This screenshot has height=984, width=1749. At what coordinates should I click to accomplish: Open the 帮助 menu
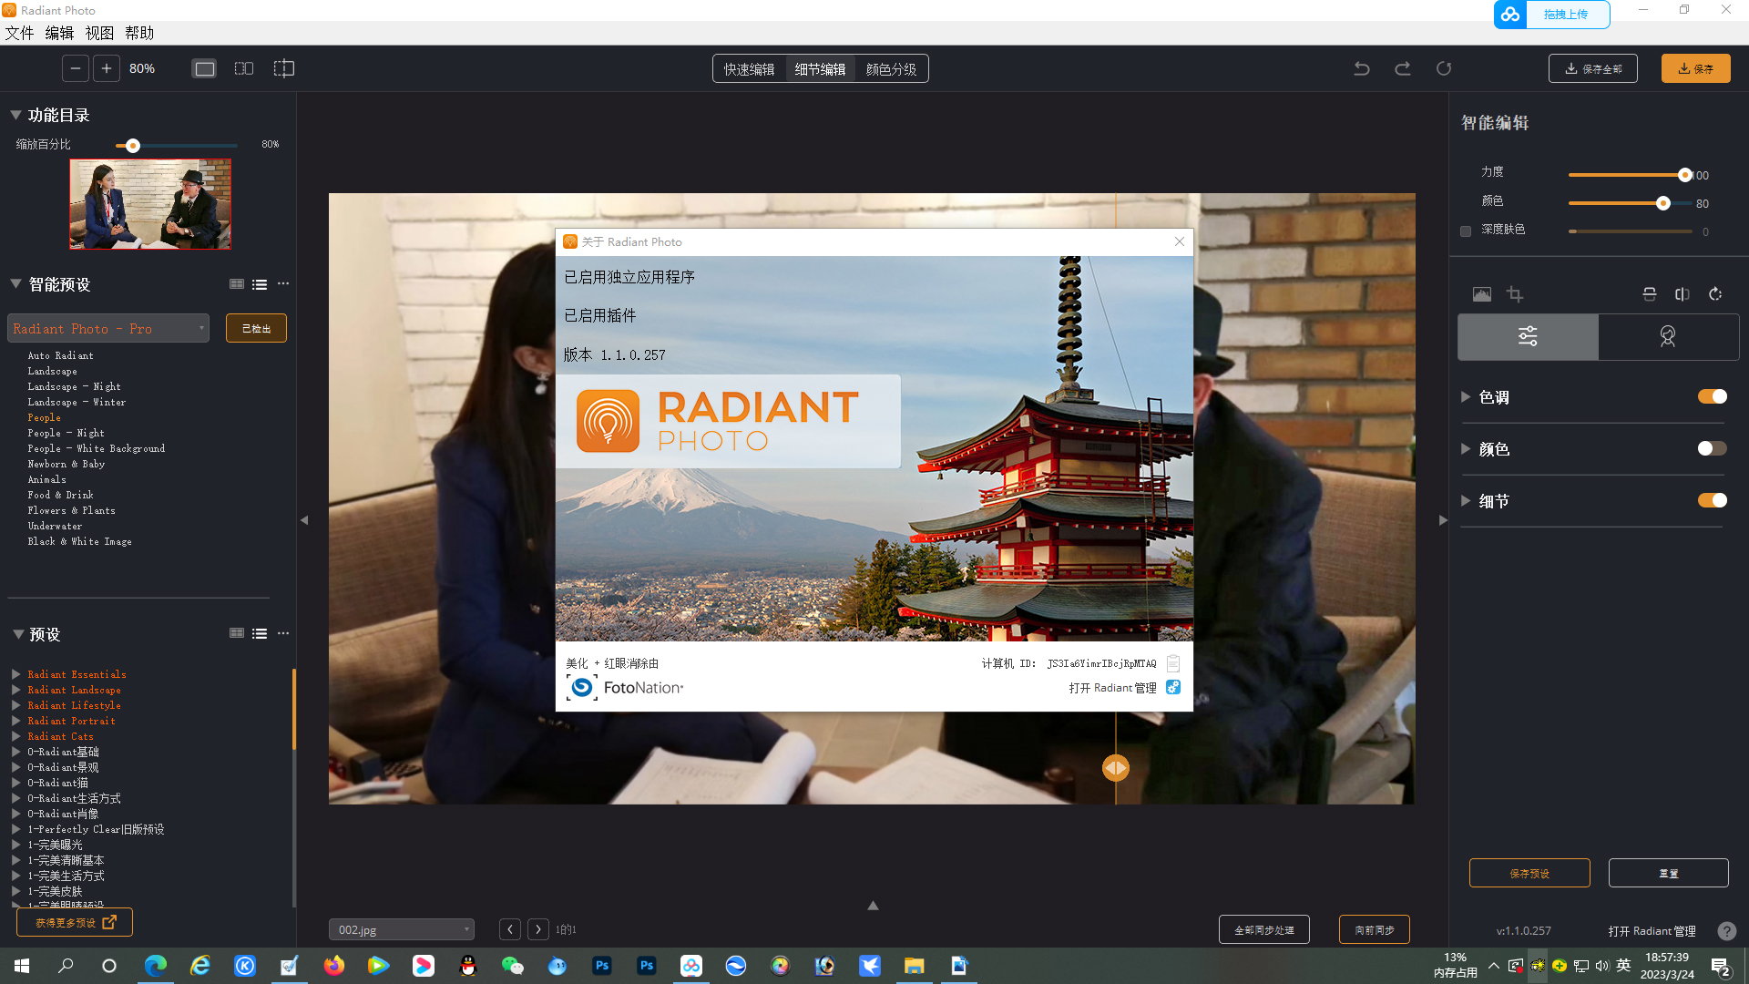pyautogui.click(x=139, y=33)
